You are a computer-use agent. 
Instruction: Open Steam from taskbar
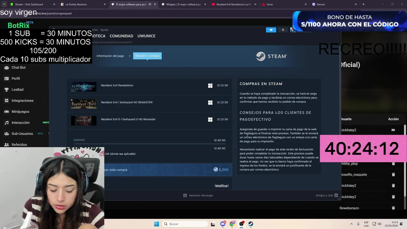pos(251,224)
